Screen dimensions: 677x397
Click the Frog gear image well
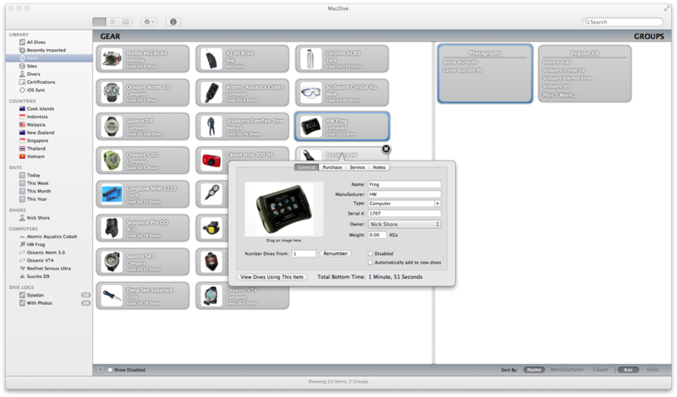click(284, 209)
